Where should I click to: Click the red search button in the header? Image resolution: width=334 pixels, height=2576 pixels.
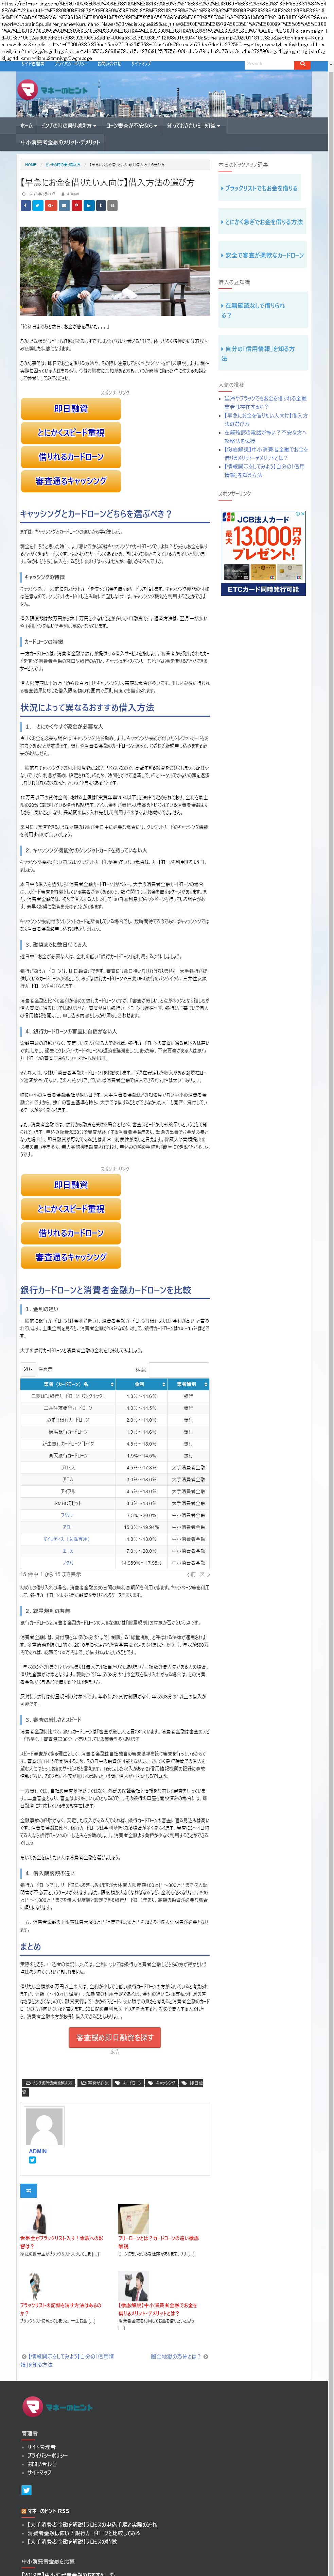tap(303, 64)
